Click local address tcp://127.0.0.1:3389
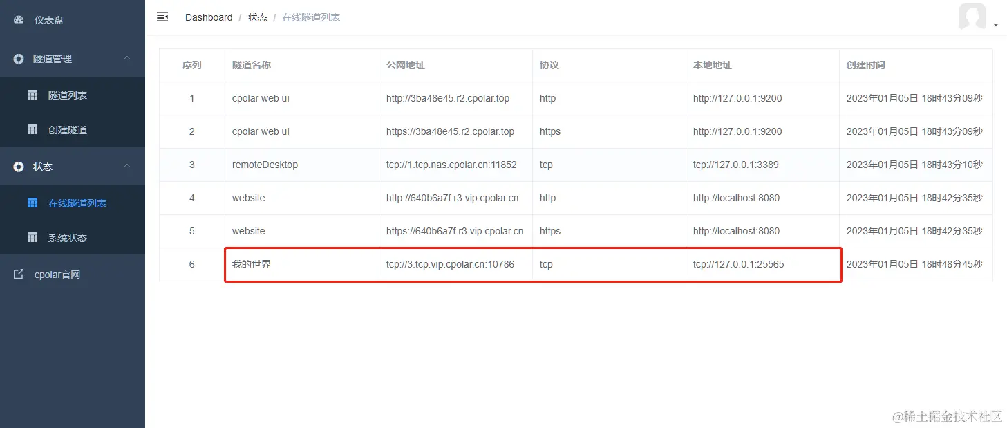This screenshot has height=428, width=1007. 736,165
